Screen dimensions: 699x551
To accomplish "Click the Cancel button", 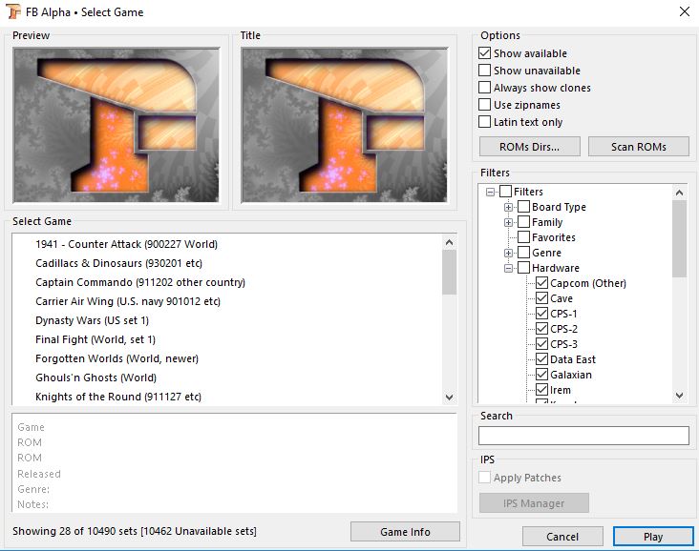I will click(x=562, y=537).
